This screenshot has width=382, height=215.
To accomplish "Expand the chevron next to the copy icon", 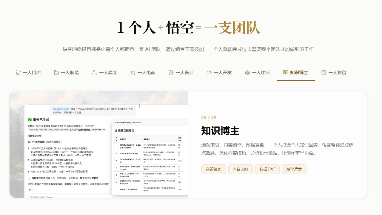I will [x=33, y=190].
